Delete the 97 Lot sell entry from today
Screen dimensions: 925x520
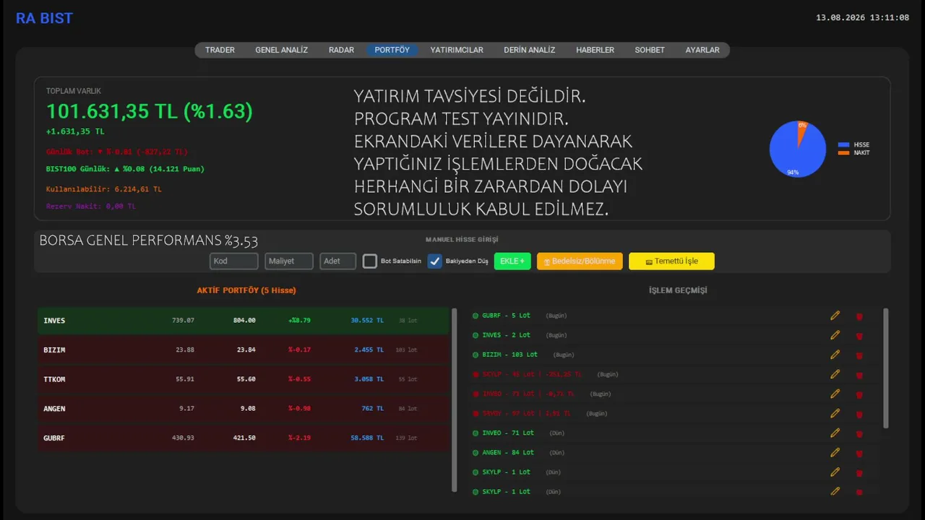click(x=859, y=414)
